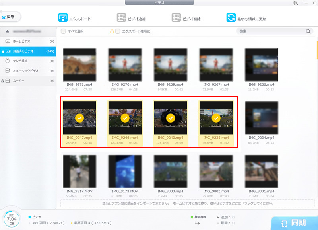The height and width of the screenshot is (230, 318).
Task: Select the IMG_9234.mp4 thumbnail
Action: (262, 118)
